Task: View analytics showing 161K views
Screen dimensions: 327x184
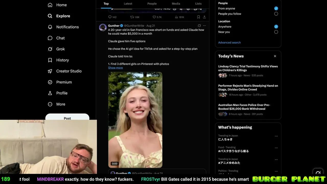Action: [x=179, y=17]
